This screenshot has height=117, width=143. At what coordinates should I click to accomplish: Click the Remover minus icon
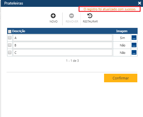(71, 16)
